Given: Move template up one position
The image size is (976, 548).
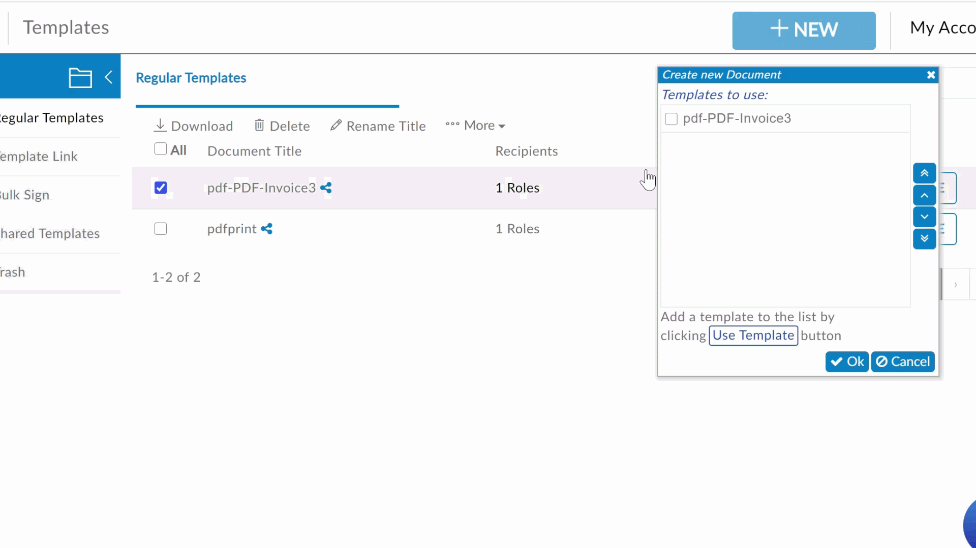Looking at the screenshot, I should point(924,195).
